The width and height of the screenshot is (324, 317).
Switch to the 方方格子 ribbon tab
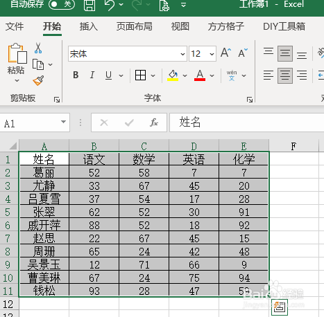[226, 26]
